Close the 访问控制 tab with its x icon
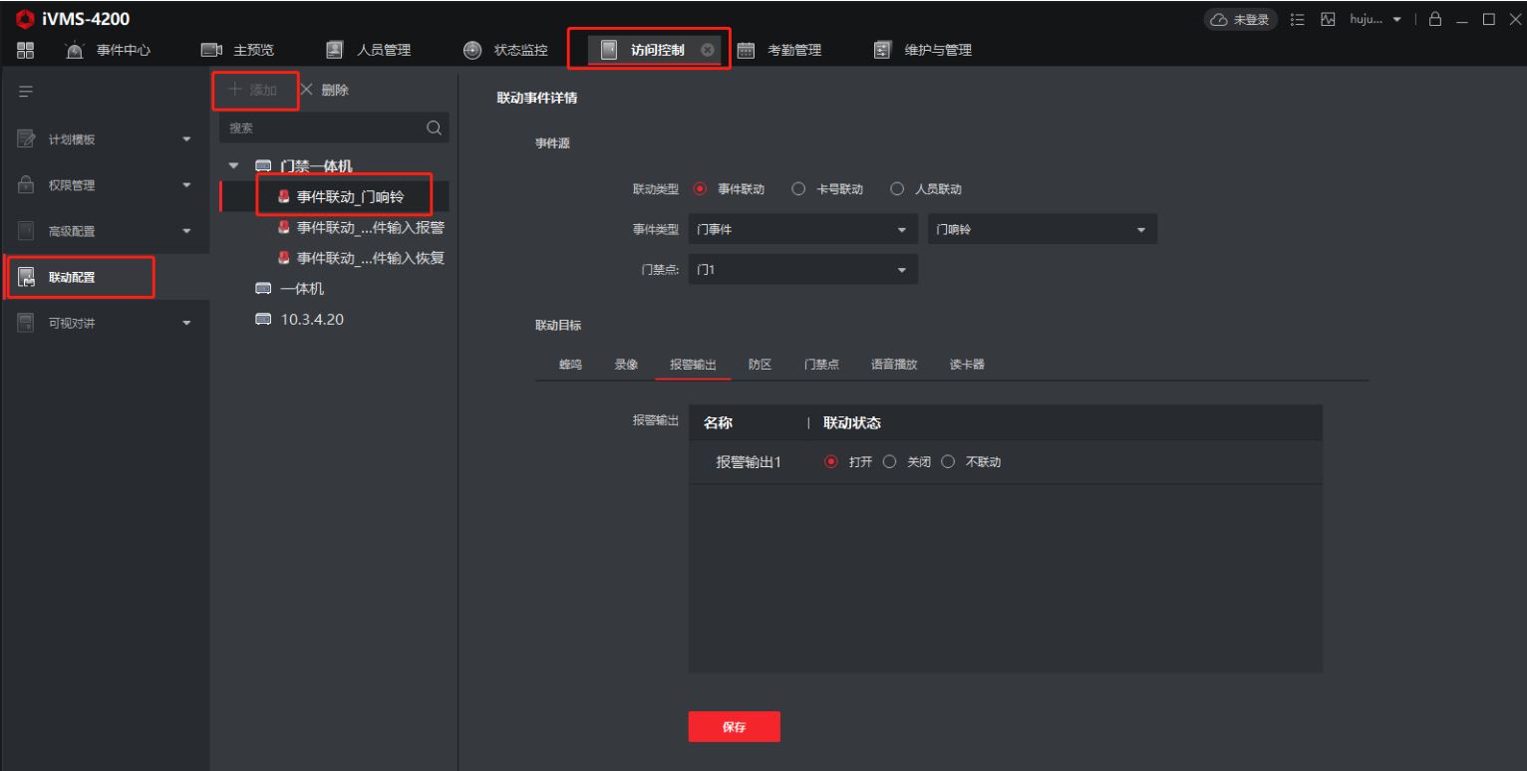Image resolution: width=1527 pixels, height=771 pixels. pos(707,51)
